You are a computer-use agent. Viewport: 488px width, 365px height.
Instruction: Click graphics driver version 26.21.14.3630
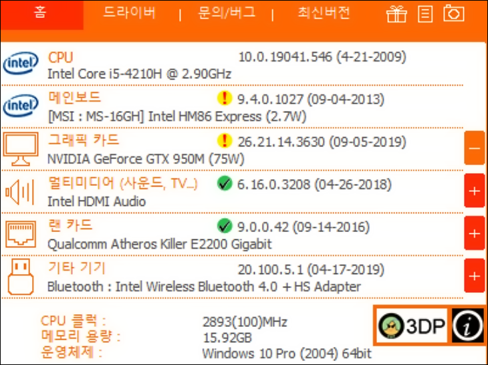tap(322, 142)
